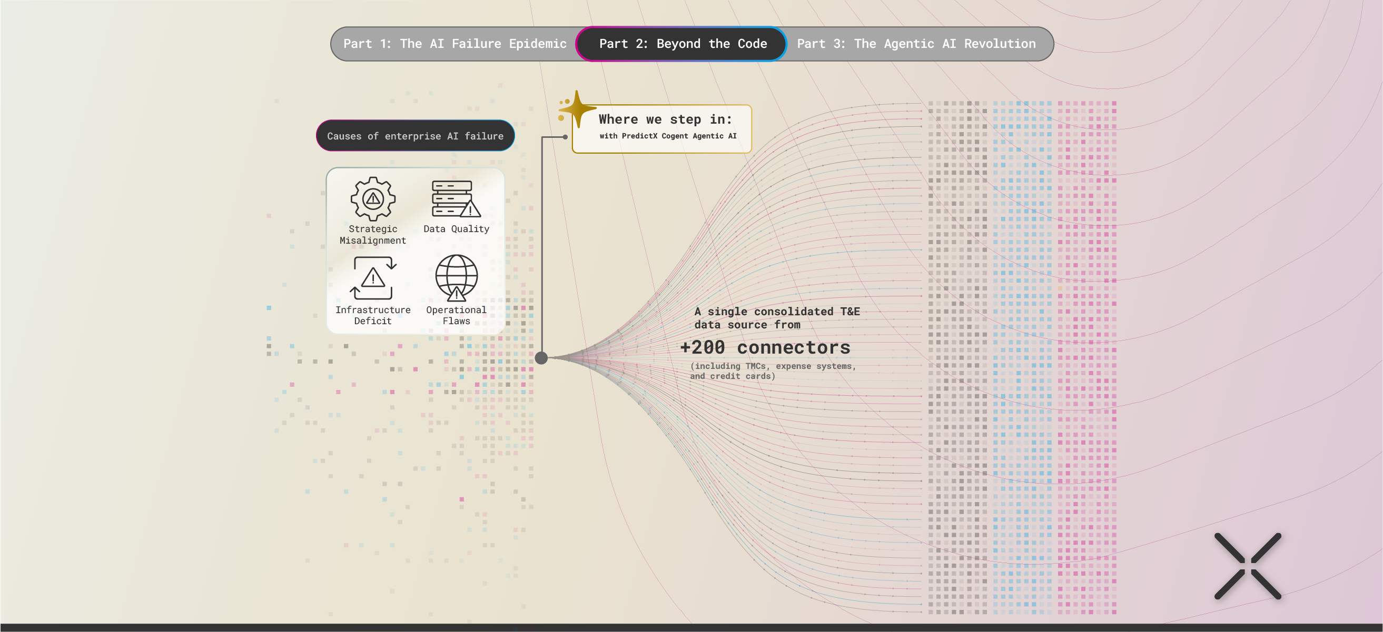Viewport: 1383px width, 632px height.
Task: Select the Part 2: Beyond the Code tab
Action: click(x=683, y=44)
